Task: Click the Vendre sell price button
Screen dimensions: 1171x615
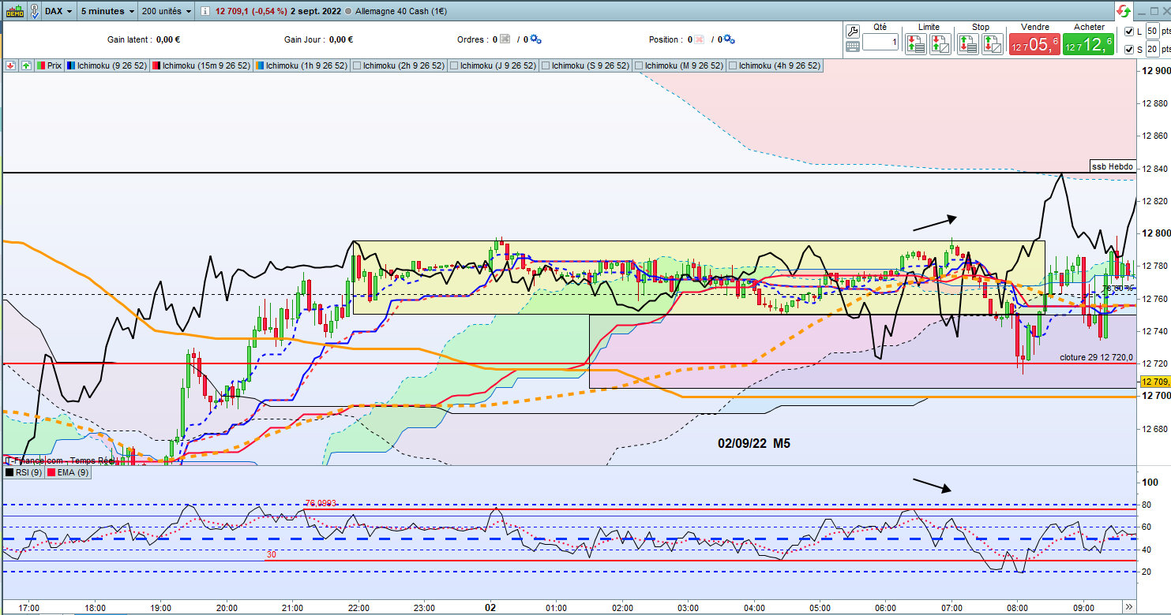Action: (1034, 44)
